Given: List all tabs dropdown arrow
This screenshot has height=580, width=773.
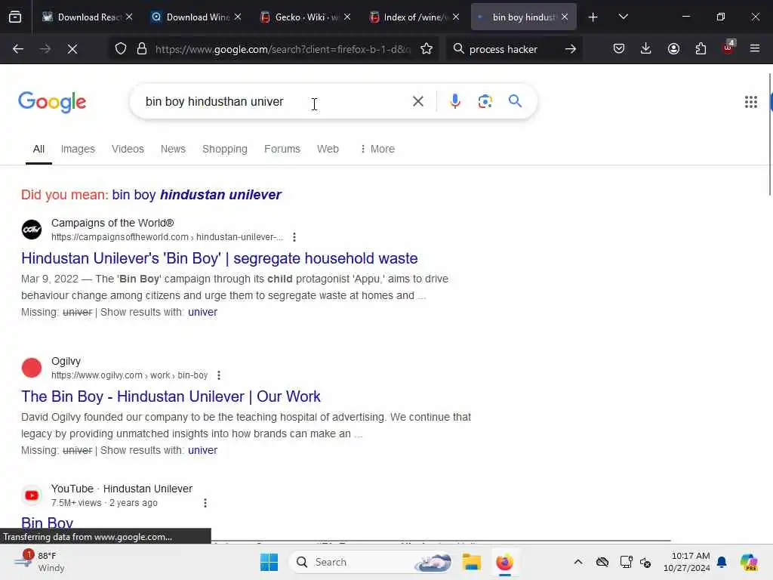Looking at the screenshot, I should tap(623, 17).
